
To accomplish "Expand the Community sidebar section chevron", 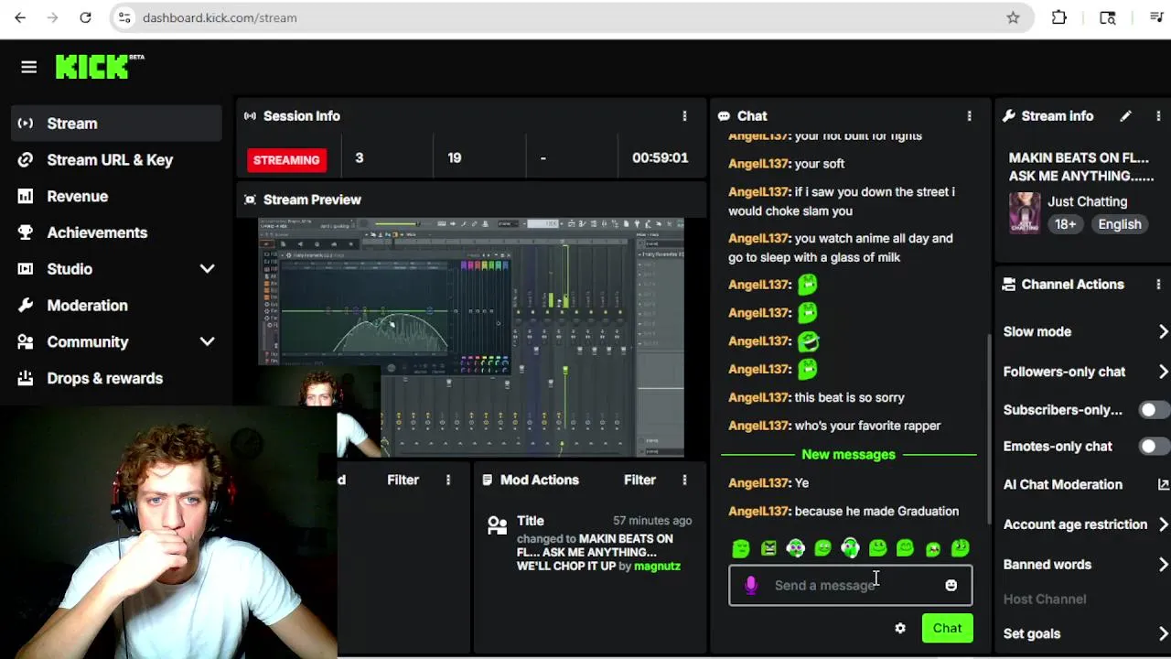I will (208, 341).
